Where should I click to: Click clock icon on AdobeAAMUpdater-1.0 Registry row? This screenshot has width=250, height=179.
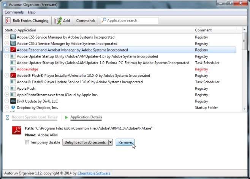pos(6,56)
